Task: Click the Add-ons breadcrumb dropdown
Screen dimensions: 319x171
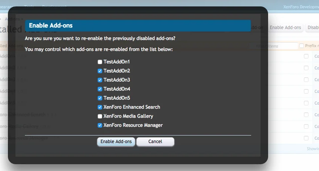Action: click(x=14, y=18)
